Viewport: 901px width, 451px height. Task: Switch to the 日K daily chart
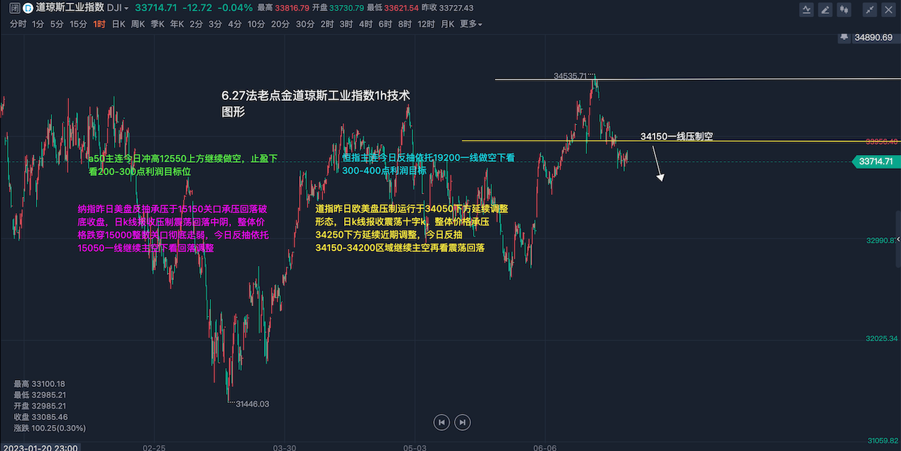pos(118,24)
